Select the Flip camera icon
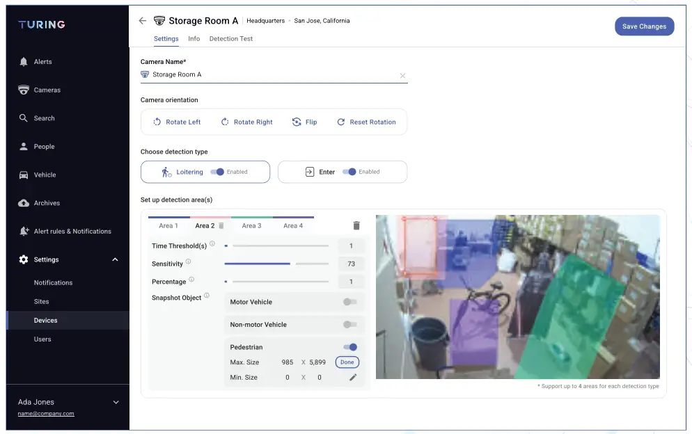Viewport: 692px width, 434px height. point(295,122)
